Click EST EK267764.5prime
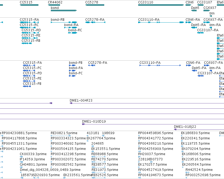This screenshot has width=224, height=179. click(101, 138)
